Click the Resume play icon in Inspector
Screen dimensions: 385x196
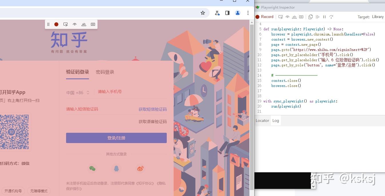click(317, 17)
